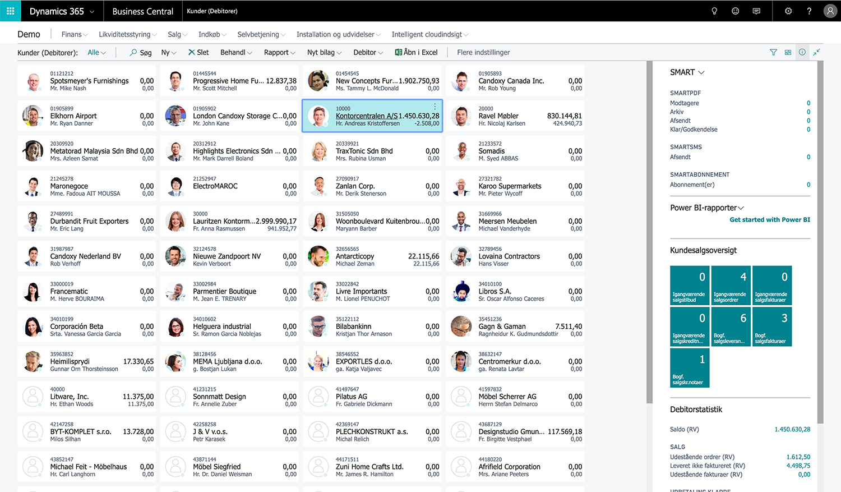The width and height of the screenshot is (841, 492).
Task: Click the photo on New Concepts Furniture card
Action: pyautogui.click(x=318, y=81)
